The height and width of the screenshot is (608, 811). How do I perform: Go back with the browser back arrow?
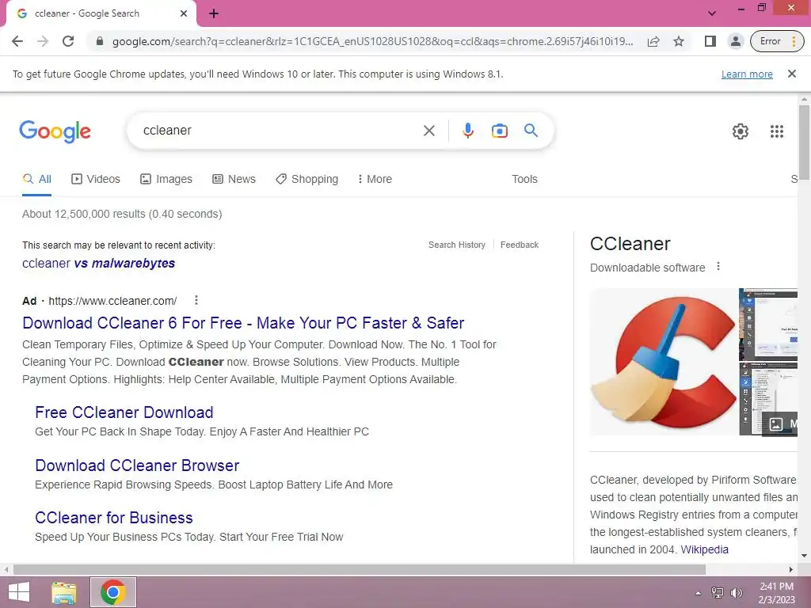(x=17, y=41)
